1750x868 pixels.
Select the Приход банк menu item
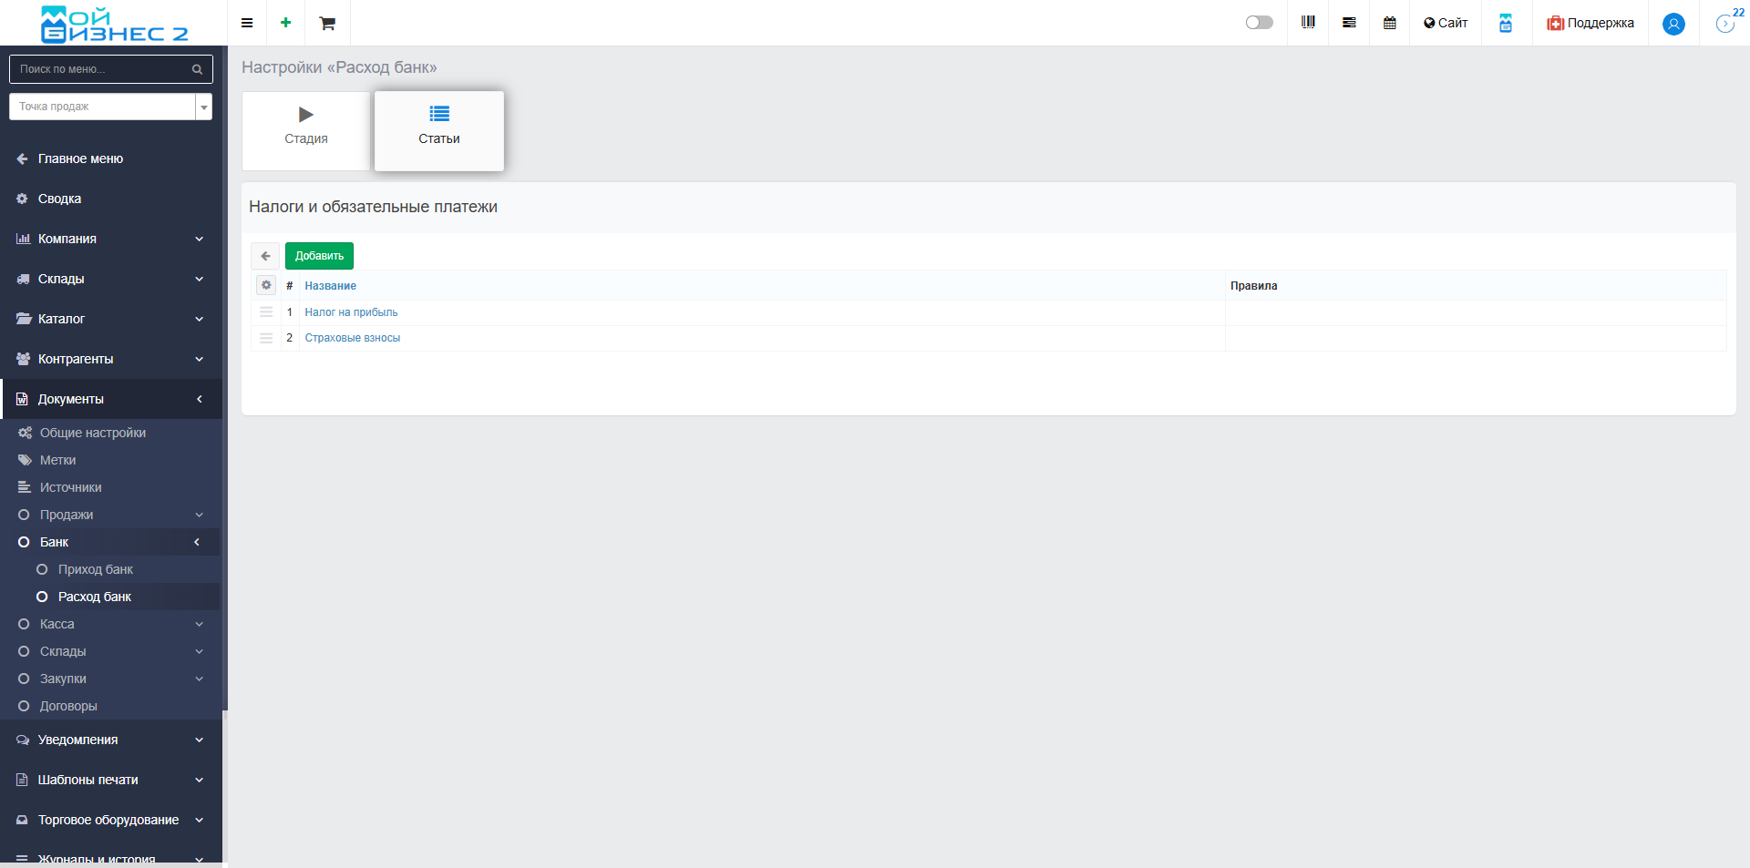[96, 569]
